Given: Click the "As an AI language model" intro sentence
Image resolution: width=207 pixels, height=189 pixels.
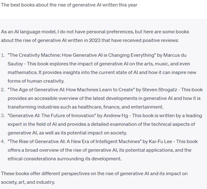Looking at the screenshot, I should 95,36.
